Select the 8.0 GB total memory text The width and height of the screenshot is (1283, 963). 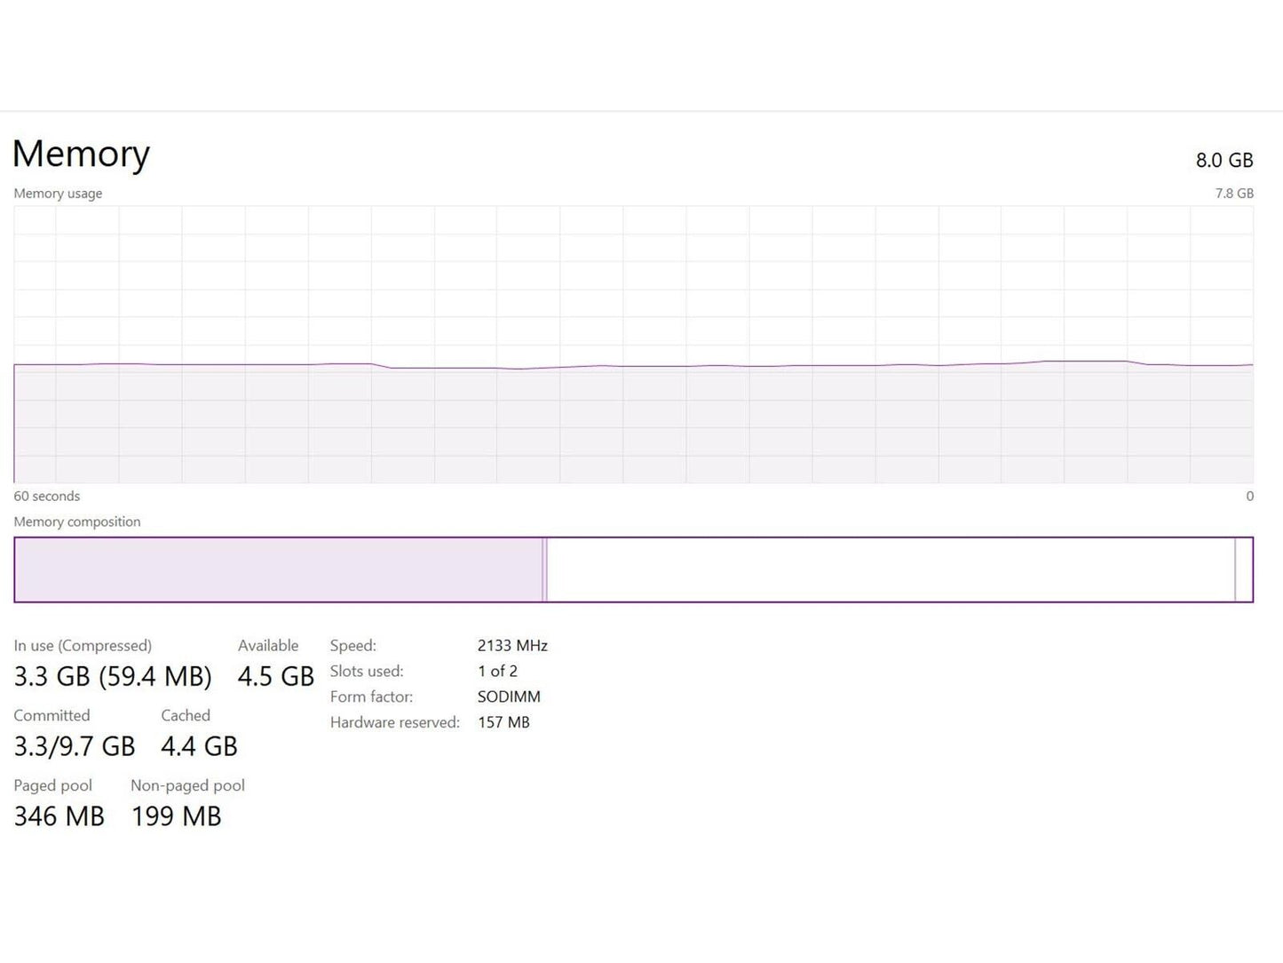tap(1224, 161)
